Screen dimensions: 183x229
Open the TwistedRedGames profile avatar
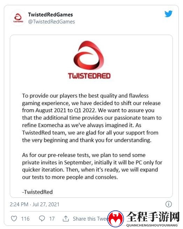tap(18, 18)
